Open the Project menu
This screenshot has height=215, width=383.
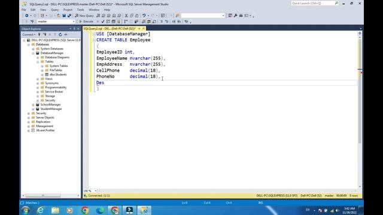[68, 10]
